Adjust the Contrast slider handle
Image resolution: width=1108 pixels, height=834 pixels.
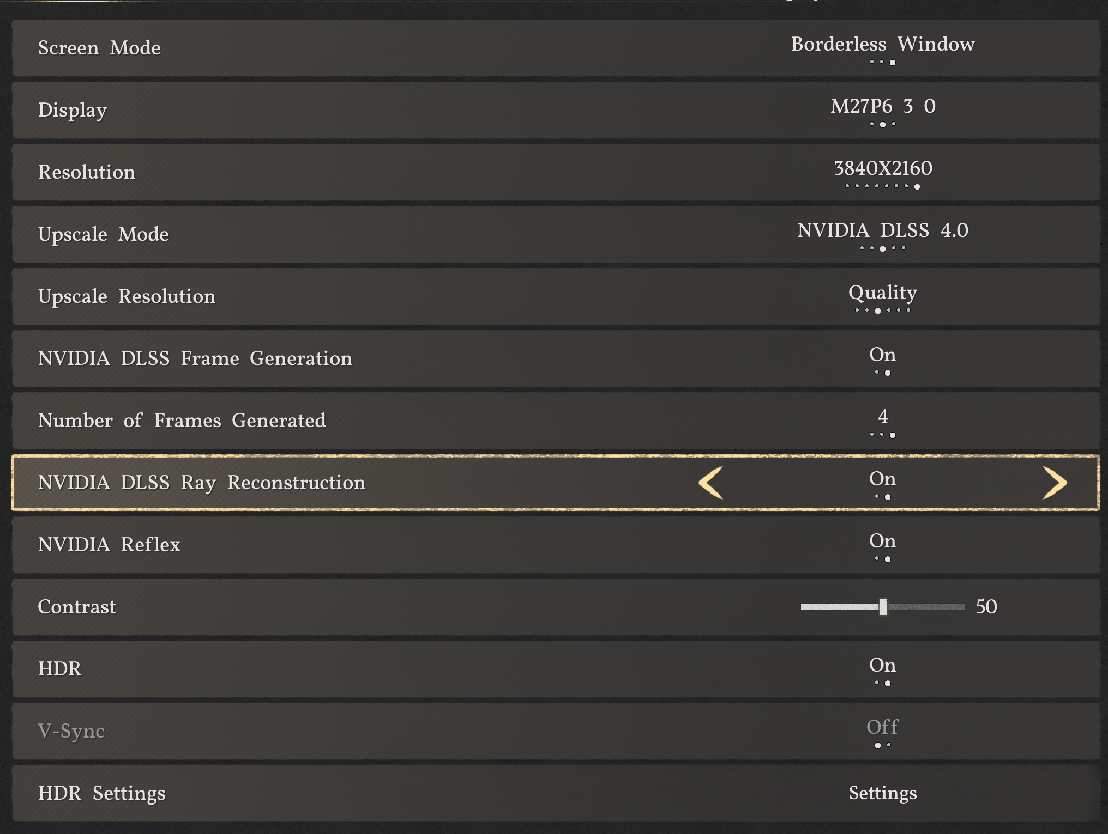pyautogui.click(x=883, y=607)
